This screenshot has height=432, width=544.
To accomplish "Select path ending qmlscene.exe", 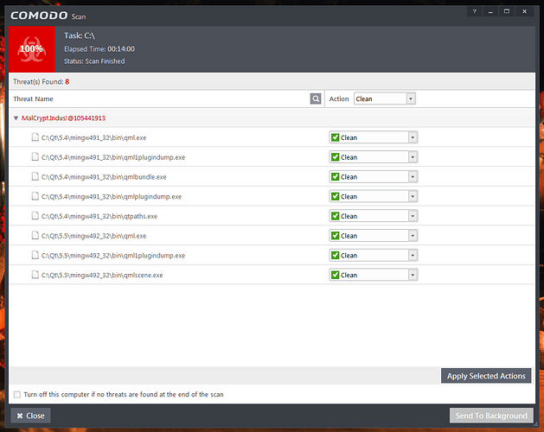I will 102,276.
